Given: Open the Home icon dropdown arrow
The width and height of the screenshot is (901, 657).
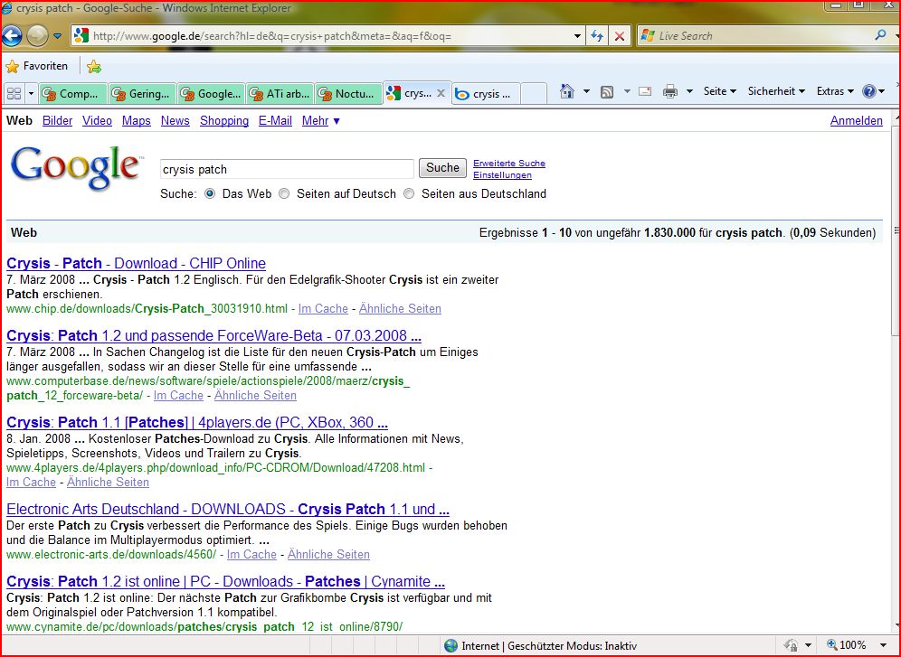Looking at the screenshot, I should coord(586,91).
